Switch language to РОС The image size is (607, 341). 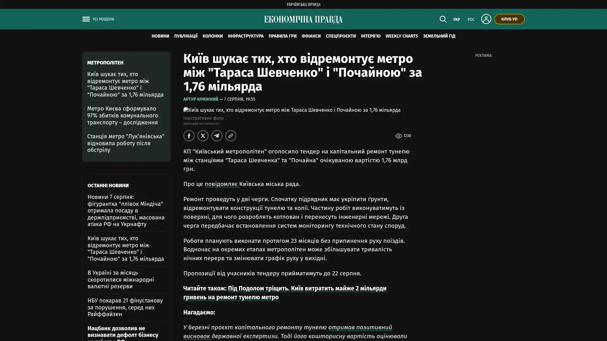tap(471, 19)
